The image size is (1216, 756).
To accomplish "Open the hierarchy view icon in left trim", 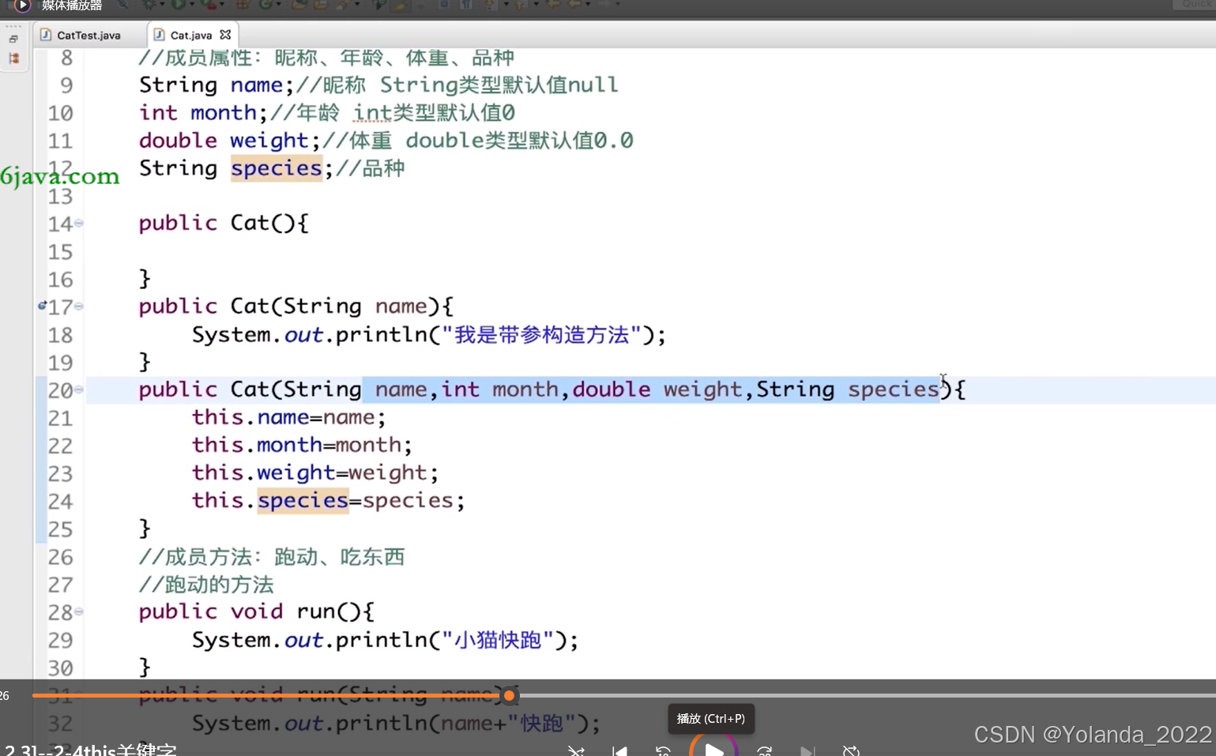I will point(13,58).
